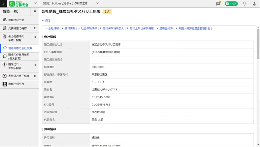Click the chat message icon in header

coord(218,4)
